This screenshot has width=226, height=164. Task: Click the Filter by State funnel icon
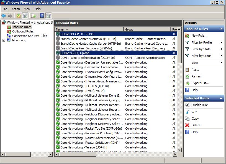(x=187, y=49)
